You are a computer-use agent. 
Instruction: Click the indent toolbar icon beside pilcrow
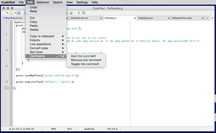click(x=84, y=13)
